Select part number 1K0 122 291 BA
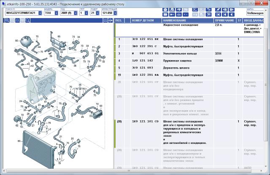 click(x=145, y=75)
